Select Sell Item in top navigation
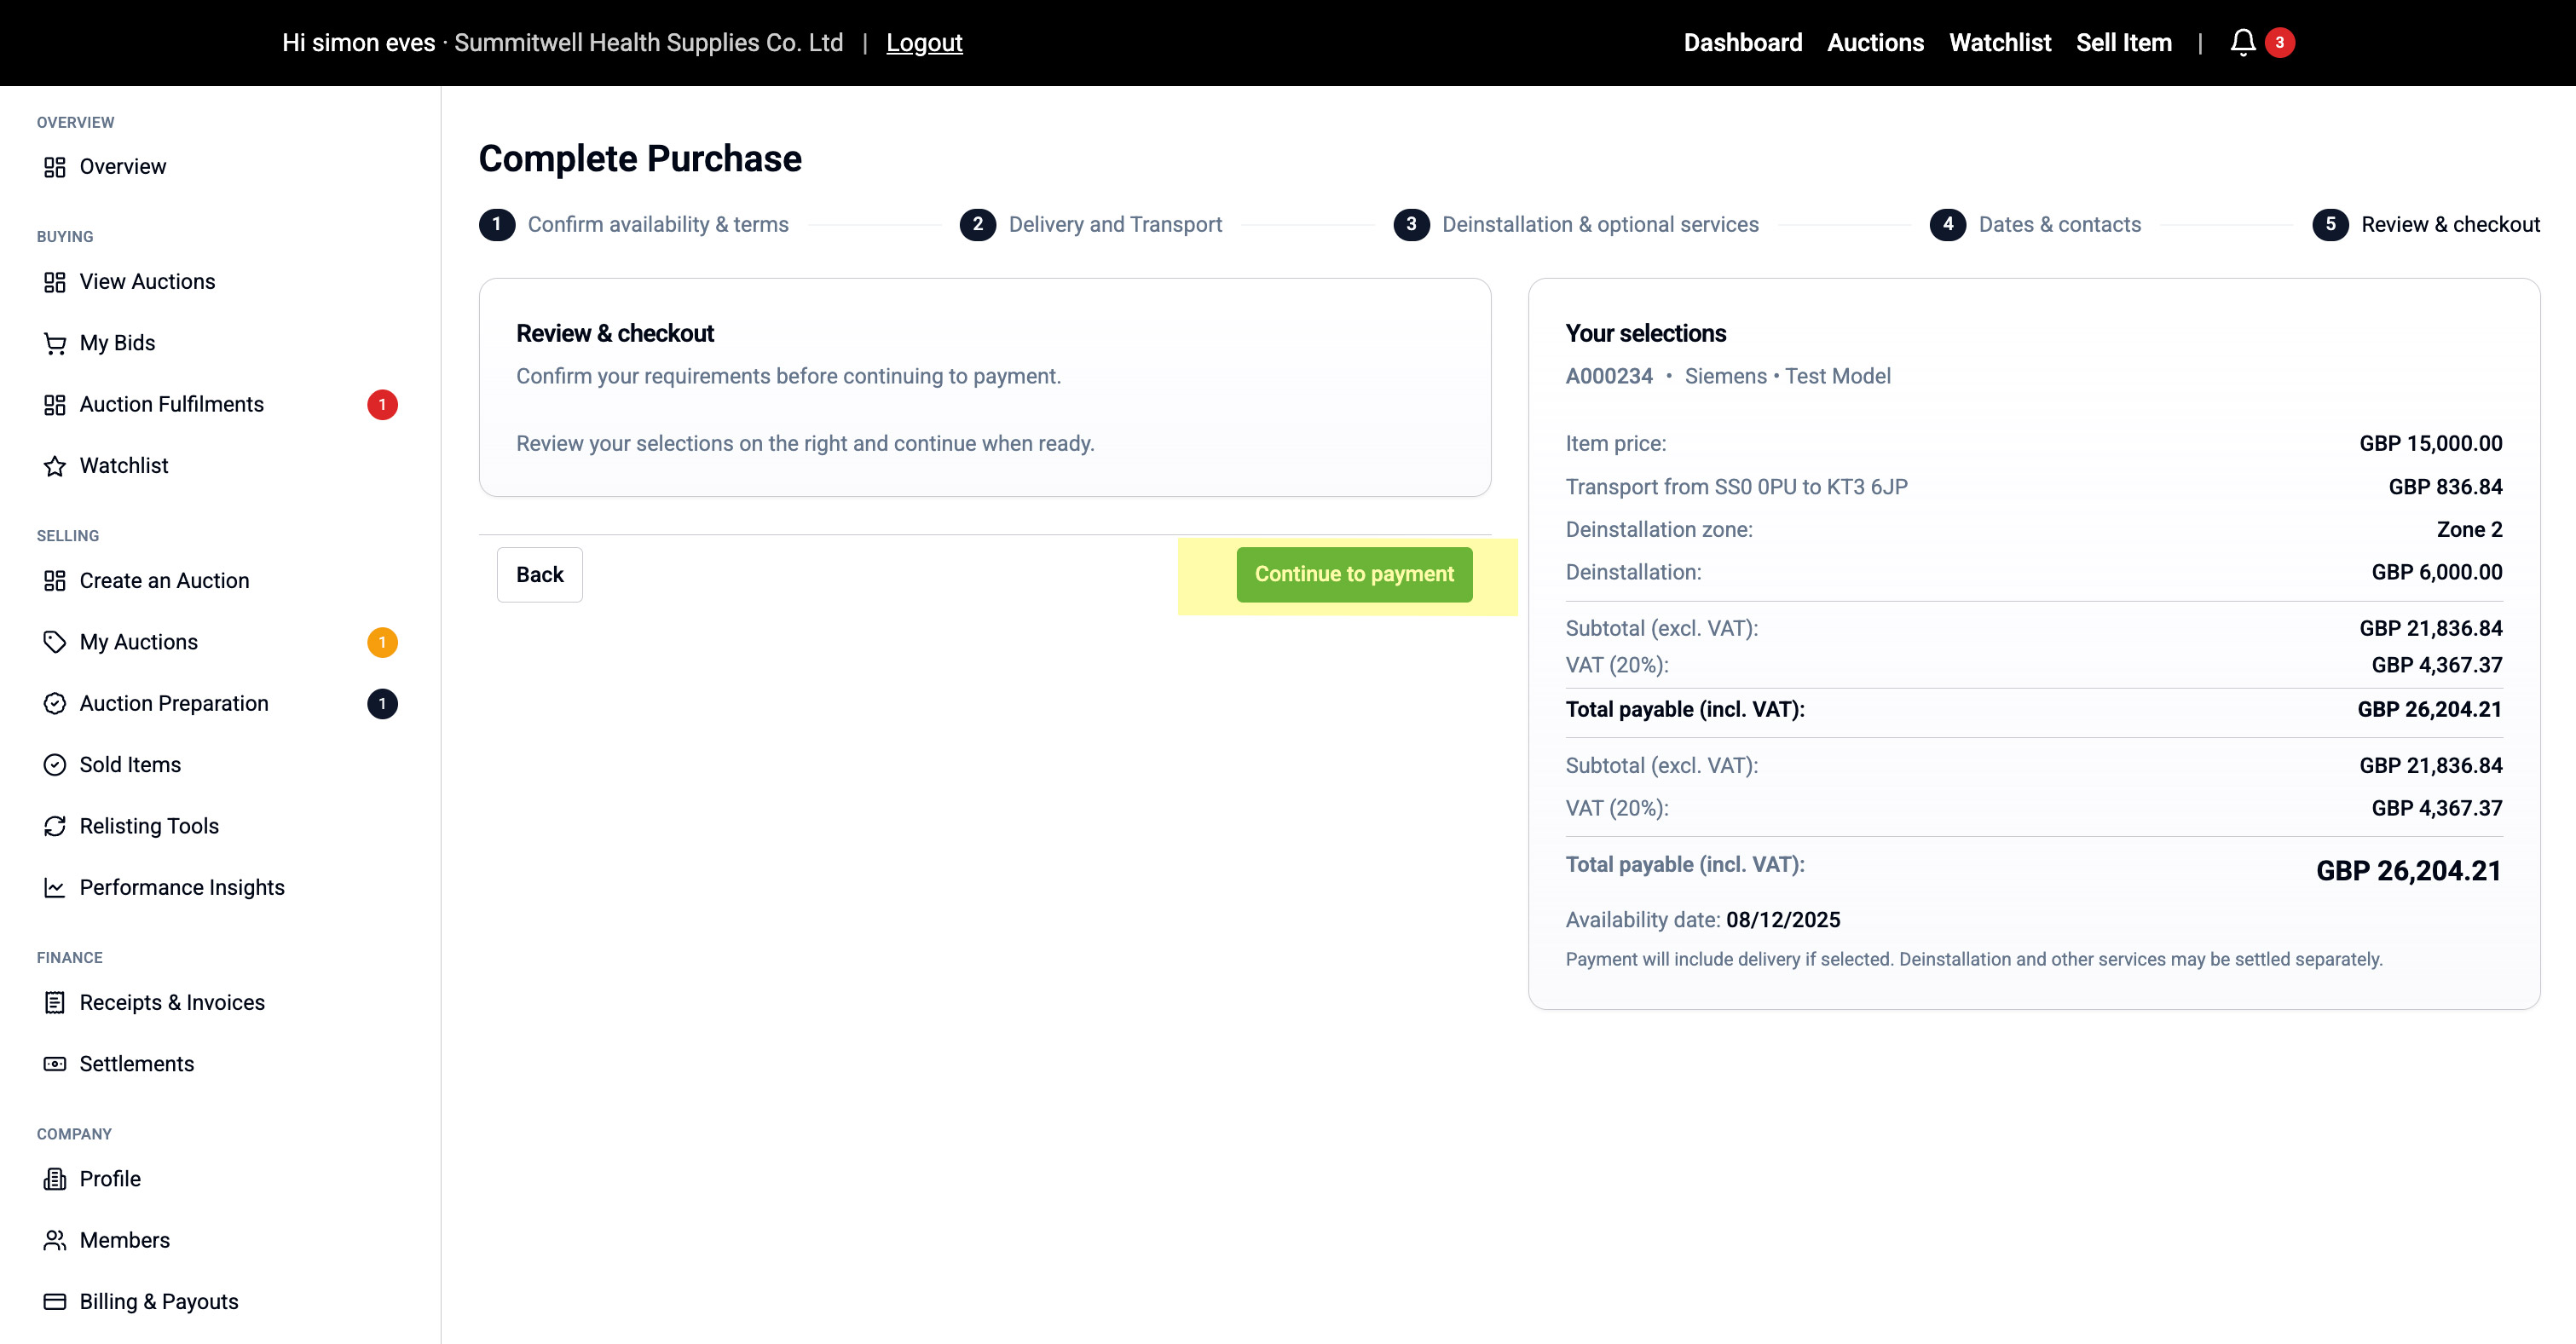This screenshot has width=2576, height=1344. coord(2123,42)
